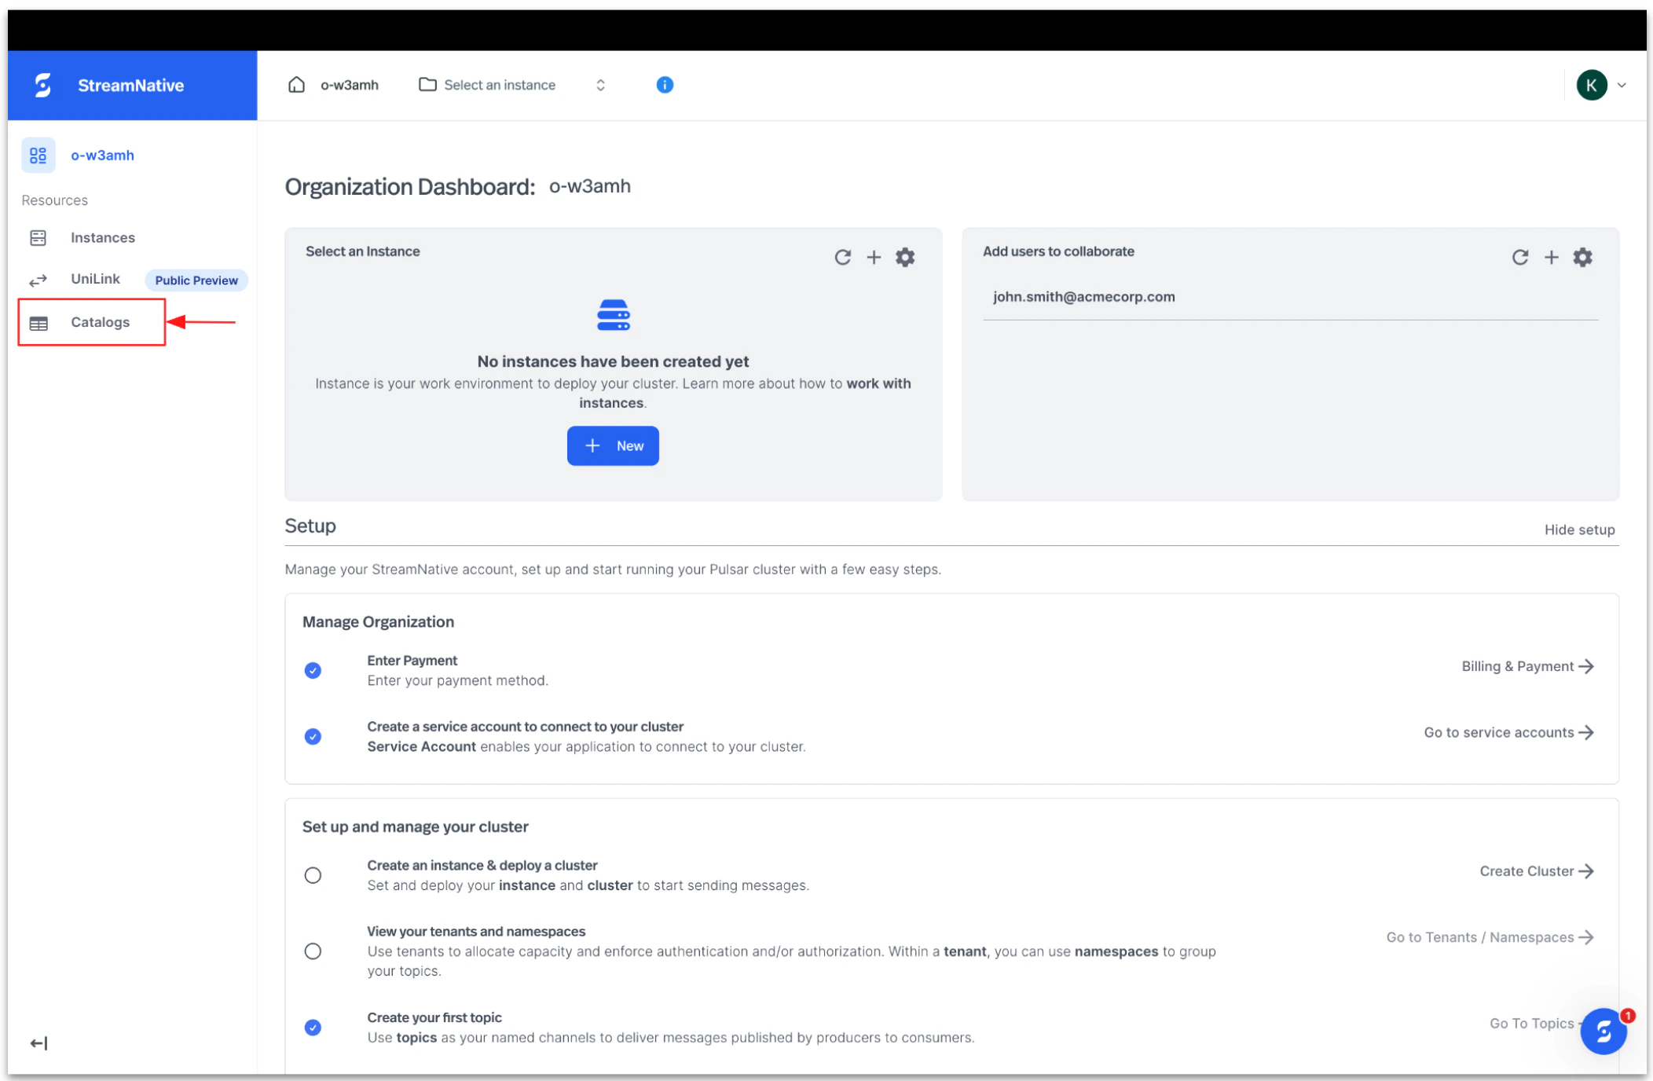Add an instance using the plus icon

point(874,258)
